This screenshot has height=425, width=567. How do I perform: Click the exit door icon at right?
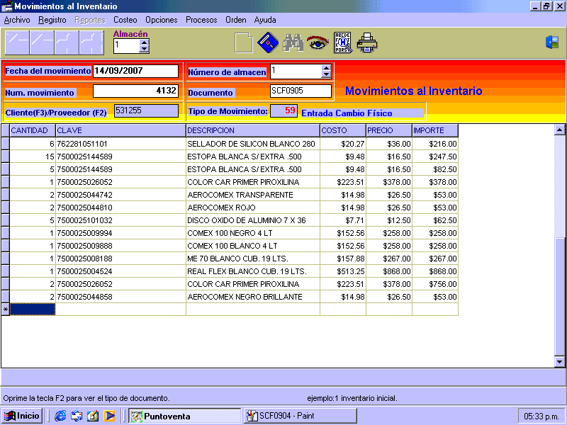point(552,42)
